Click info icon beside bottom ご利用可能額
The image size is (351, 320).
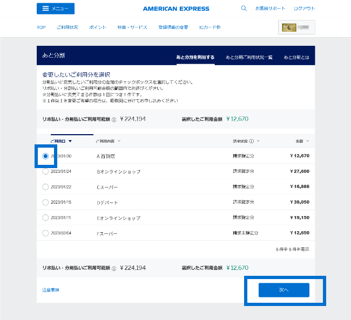tap(114, 268)
